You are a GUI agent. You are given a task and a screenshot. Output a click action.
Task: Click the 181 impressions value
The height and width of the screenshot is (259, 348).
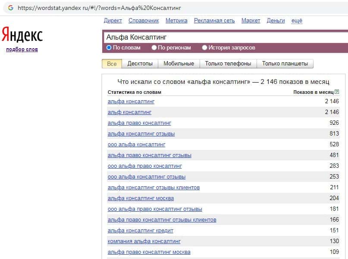(x=334, y=209)
